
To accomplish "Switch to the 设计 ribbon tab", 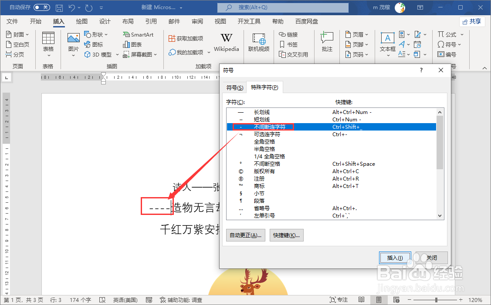I will coord(105,21).
